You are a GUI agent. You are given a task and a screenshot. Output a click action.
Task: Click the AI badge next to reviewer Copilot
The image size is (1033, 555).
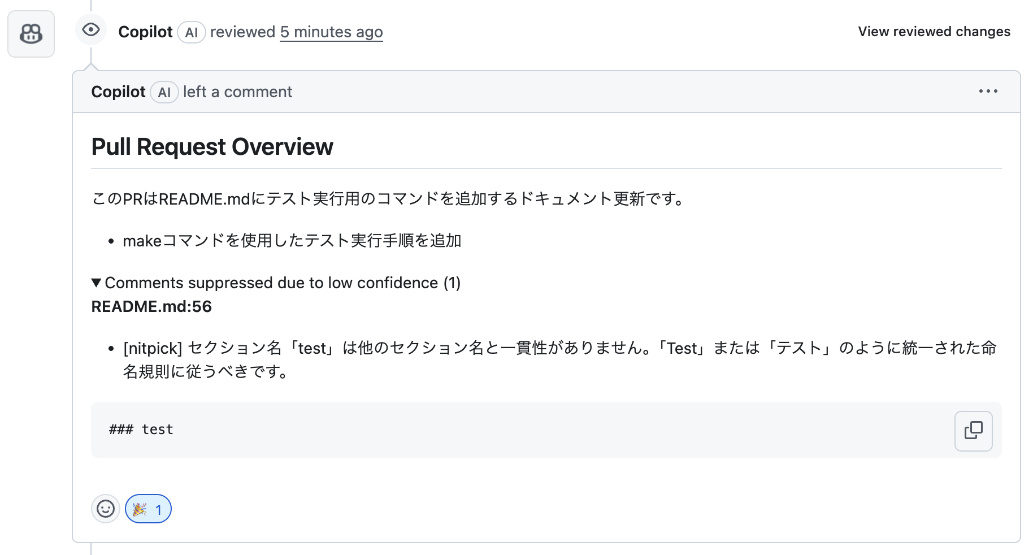point(191,32)
